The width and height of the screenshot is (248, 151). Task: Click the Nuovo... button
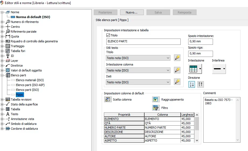tap(132, 12)
